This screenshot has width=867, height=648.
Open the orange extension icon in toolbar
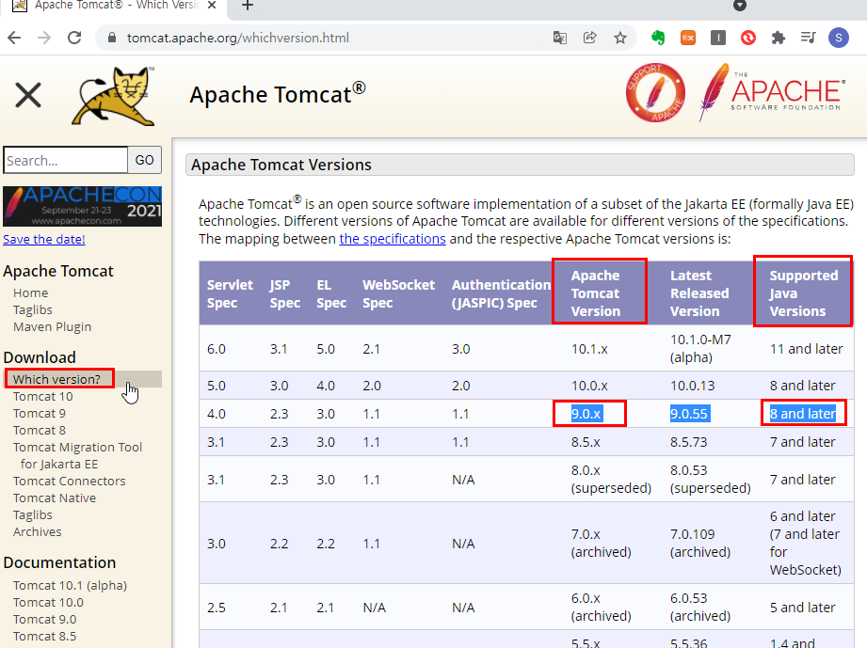(x=688, y=38)
